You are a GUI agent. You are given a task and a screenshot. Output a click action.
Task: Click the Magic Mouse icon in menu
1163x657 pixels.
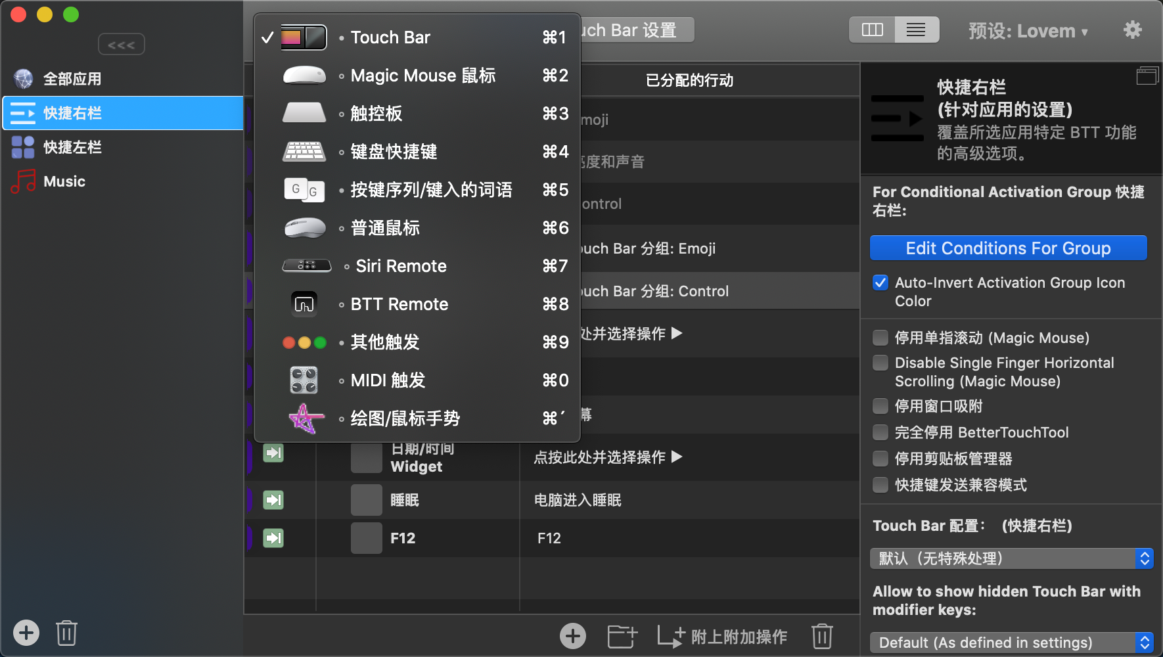[x=304, y=76]
